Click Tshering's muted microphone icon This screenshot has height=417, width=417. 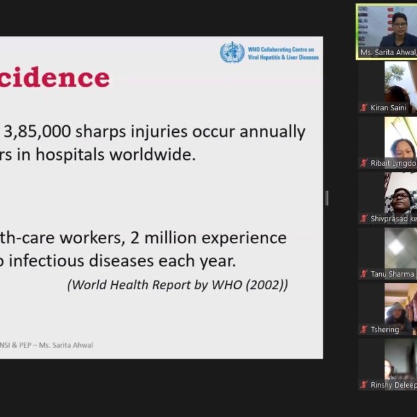tap(364, 330)
